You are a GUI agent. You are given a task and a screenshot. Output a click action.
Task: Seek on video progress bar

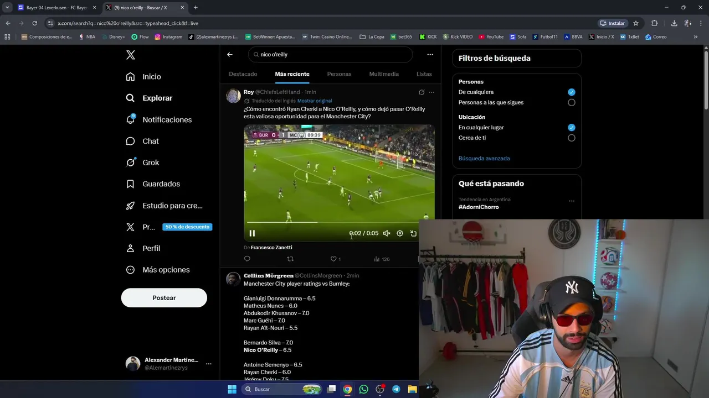pyautogui.click(x=332, y=222)
